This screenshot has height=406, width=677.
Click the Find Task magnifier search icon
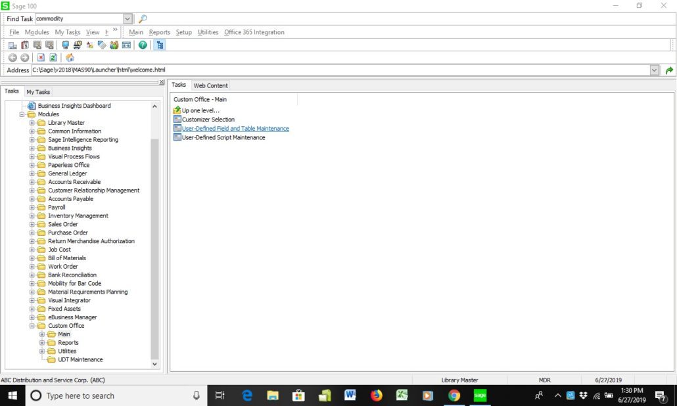pos(143,19)
